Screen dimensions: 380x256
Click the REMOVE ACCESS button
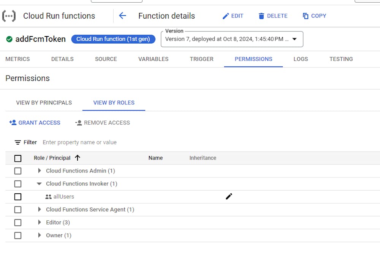click(103, 123)
